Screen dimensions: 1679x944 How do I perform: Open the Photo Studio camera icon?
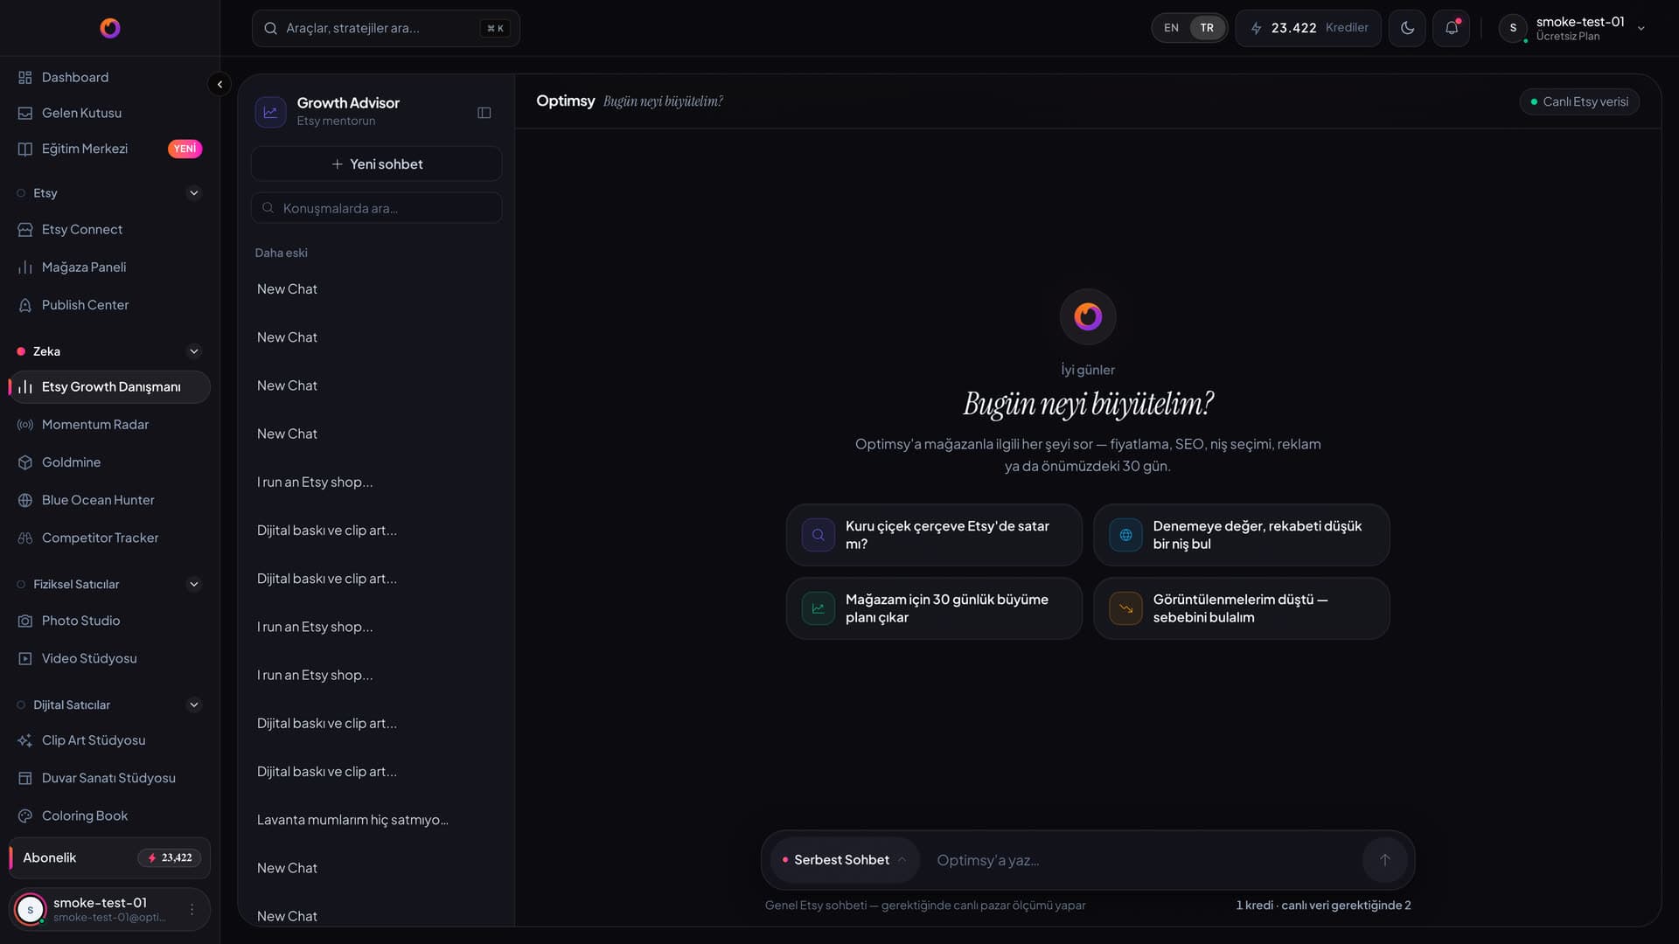click(25, 621)
